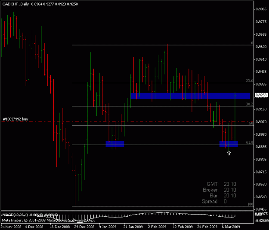The height and width of the screenshot is (230, 269).
Task: Click the 24 Feb 2009 date label
Action: [207, 227]
